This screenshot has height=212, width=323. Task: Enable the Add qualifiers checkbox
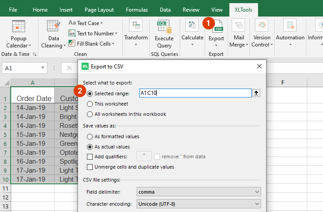90,157
